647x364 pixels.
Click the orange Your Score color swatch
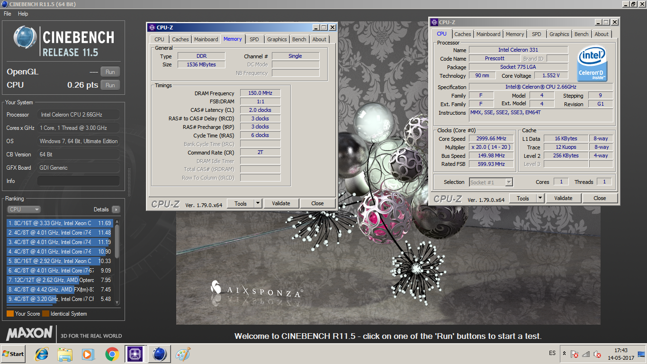click(x=10, y=313)
